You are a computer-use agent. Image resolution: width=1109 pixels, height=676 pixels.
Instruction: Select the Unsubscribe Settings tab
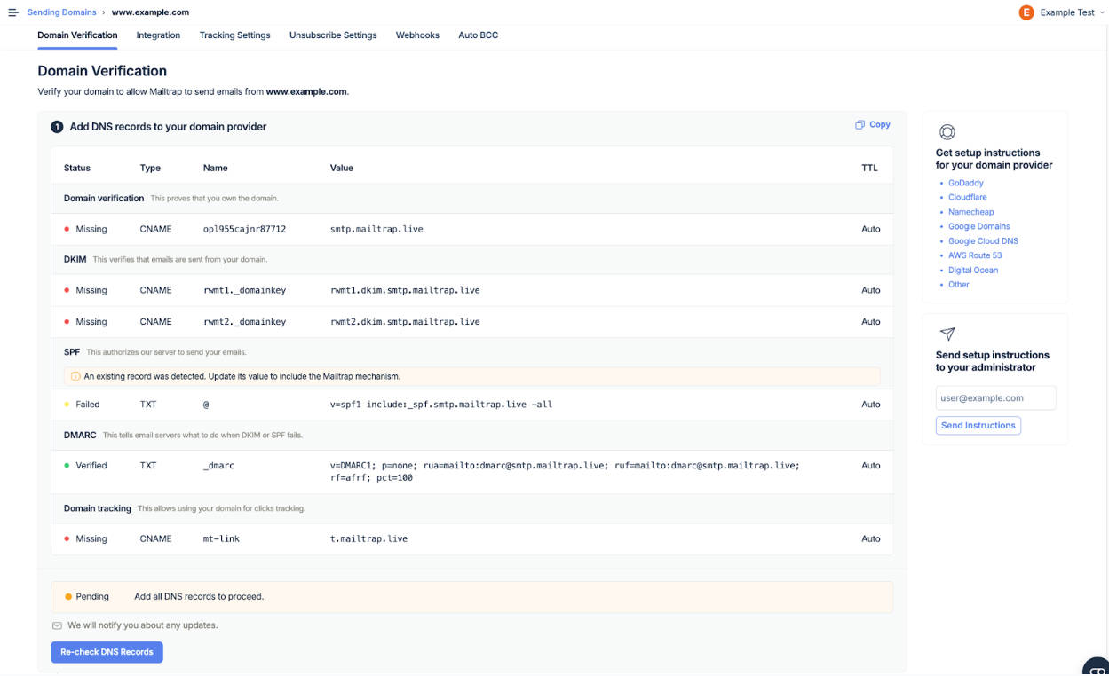click(332, 35)
